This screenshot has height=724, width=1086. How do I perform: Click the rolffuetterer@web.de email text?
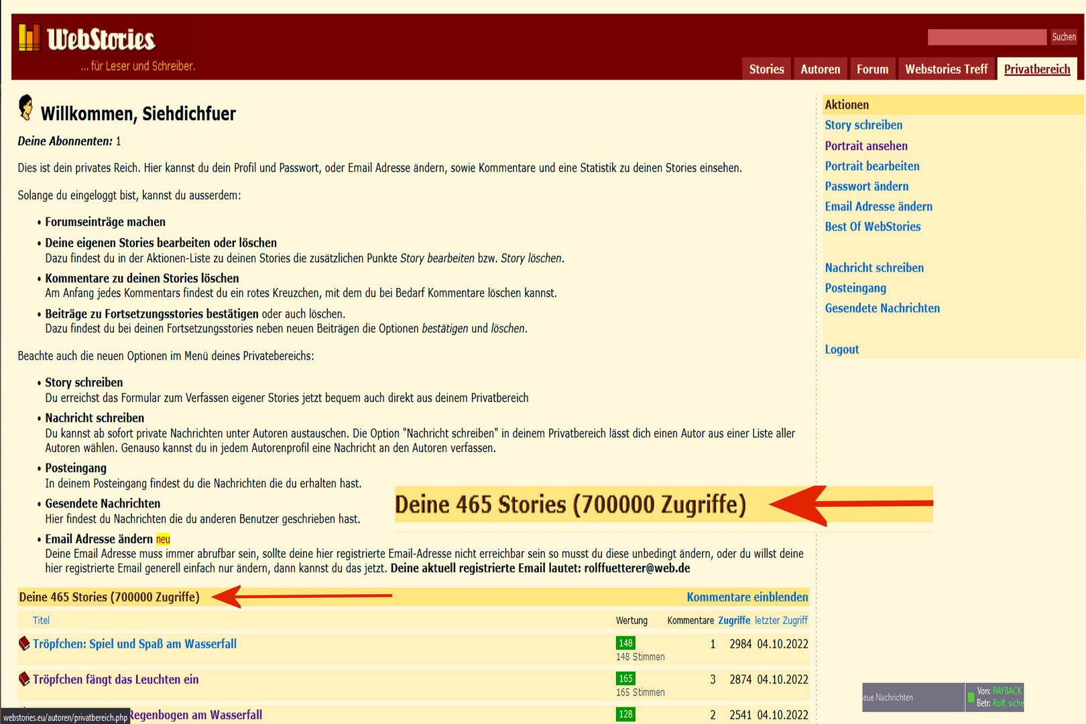637,568
